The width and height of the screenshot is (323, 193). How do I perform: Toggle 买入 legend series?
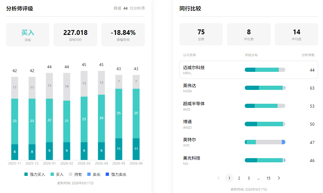[57, 174]
